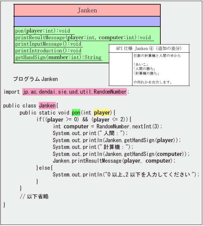Click the if((player >= 0) && (player <= 2)) line

(84, 120)
